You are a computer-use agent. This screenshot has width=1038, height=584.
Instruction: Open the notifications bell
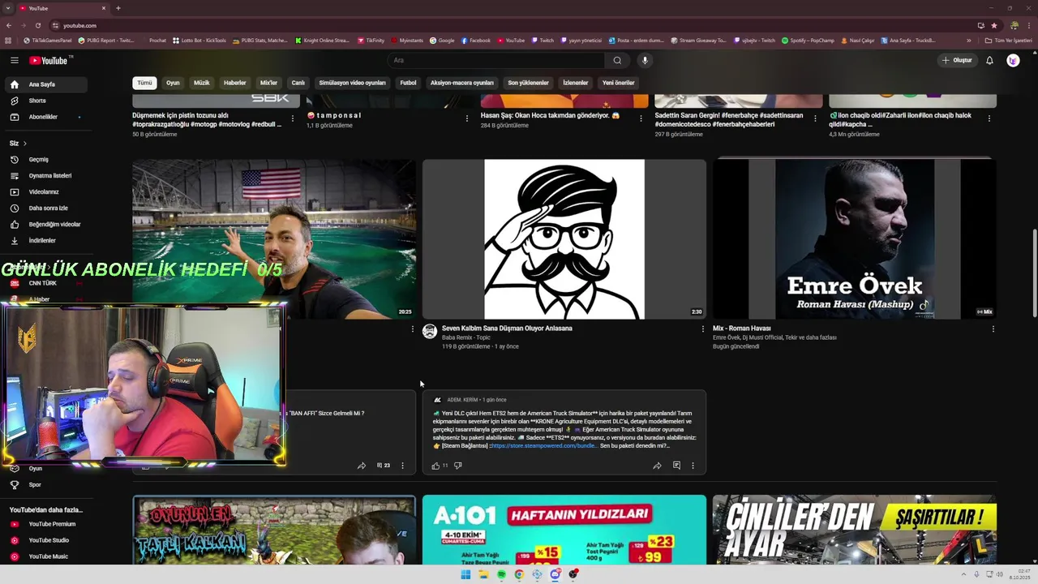[x=989, y=60]
